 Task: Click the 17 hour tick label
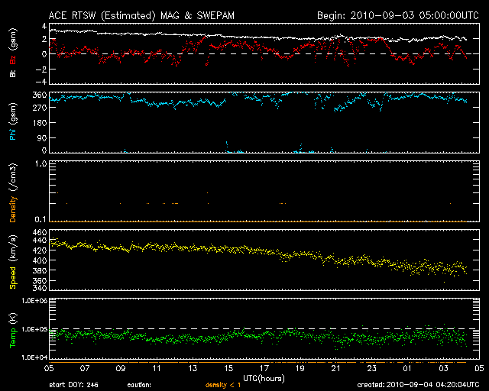(x=264, y=368)
